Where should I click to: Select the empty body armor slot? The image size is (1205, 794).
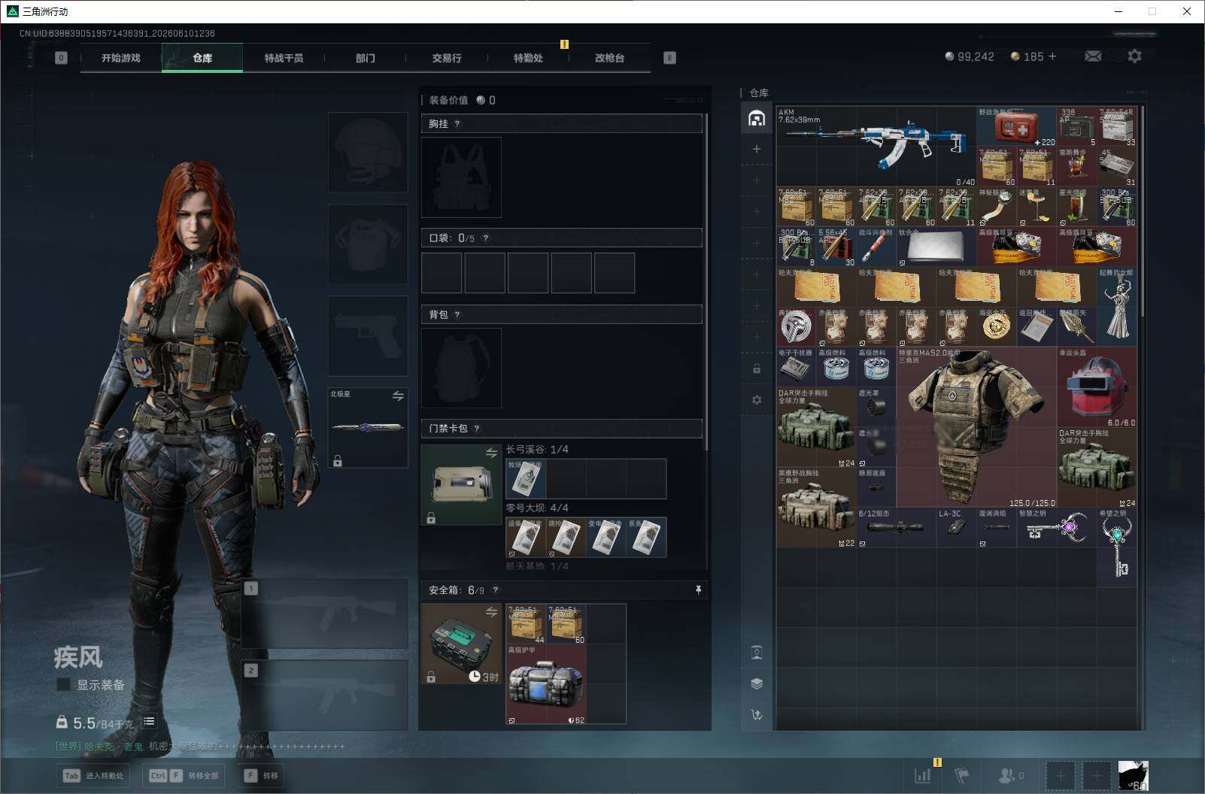point(368,244)
